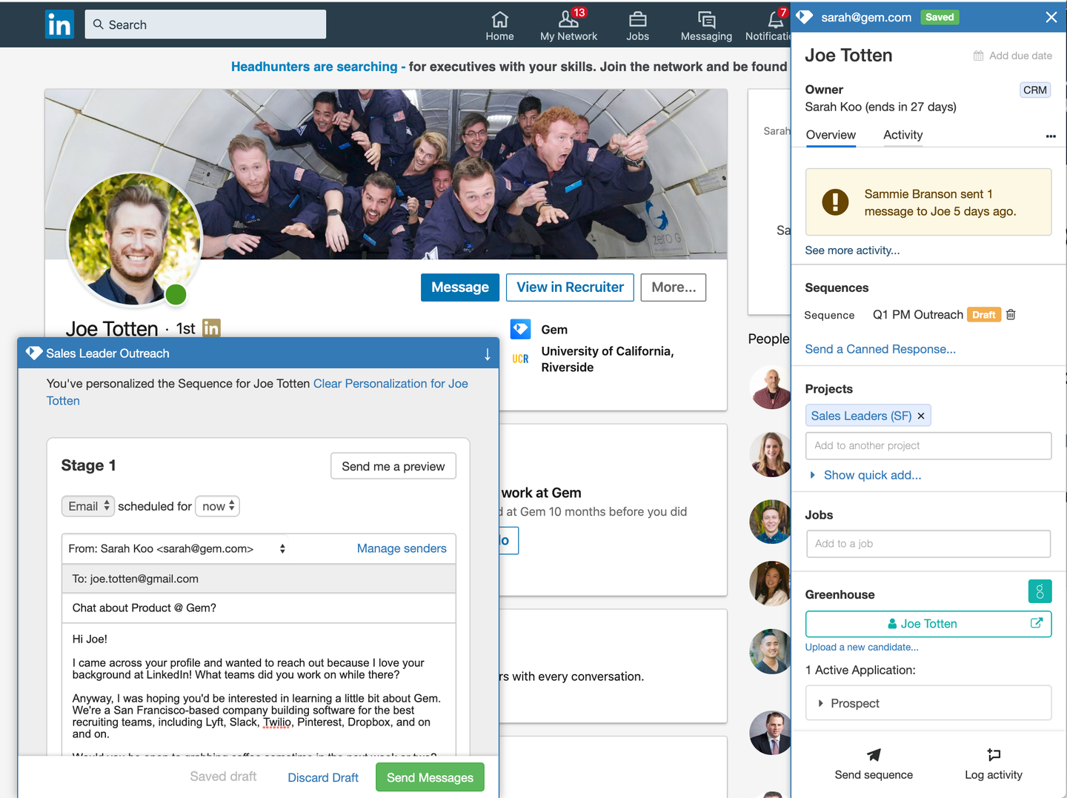Open first person thumbnail in People list
The width and height of the screenshot is (1067, 798).
coord(771,388)
